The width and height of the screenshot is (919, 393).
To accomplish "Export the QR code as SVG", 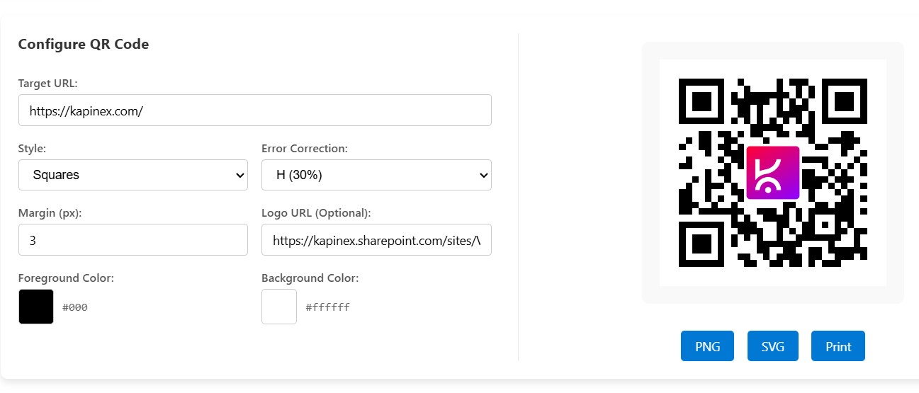I will 772,346.
